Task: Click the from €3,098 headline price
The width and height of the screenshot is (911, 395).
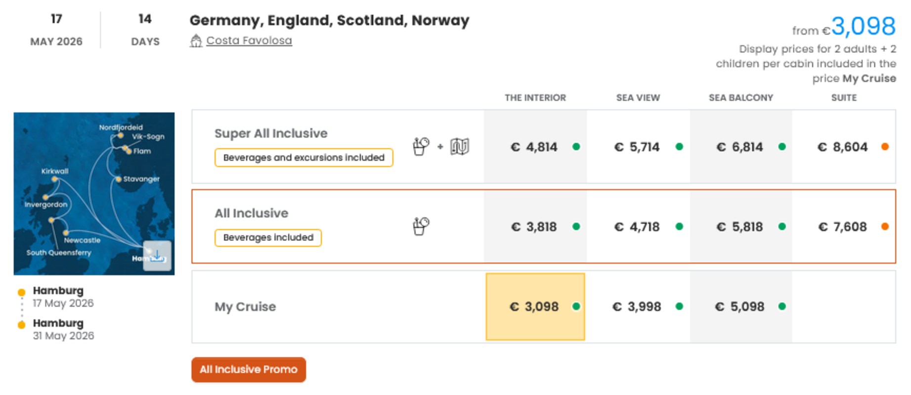Action: click(863, 27)
